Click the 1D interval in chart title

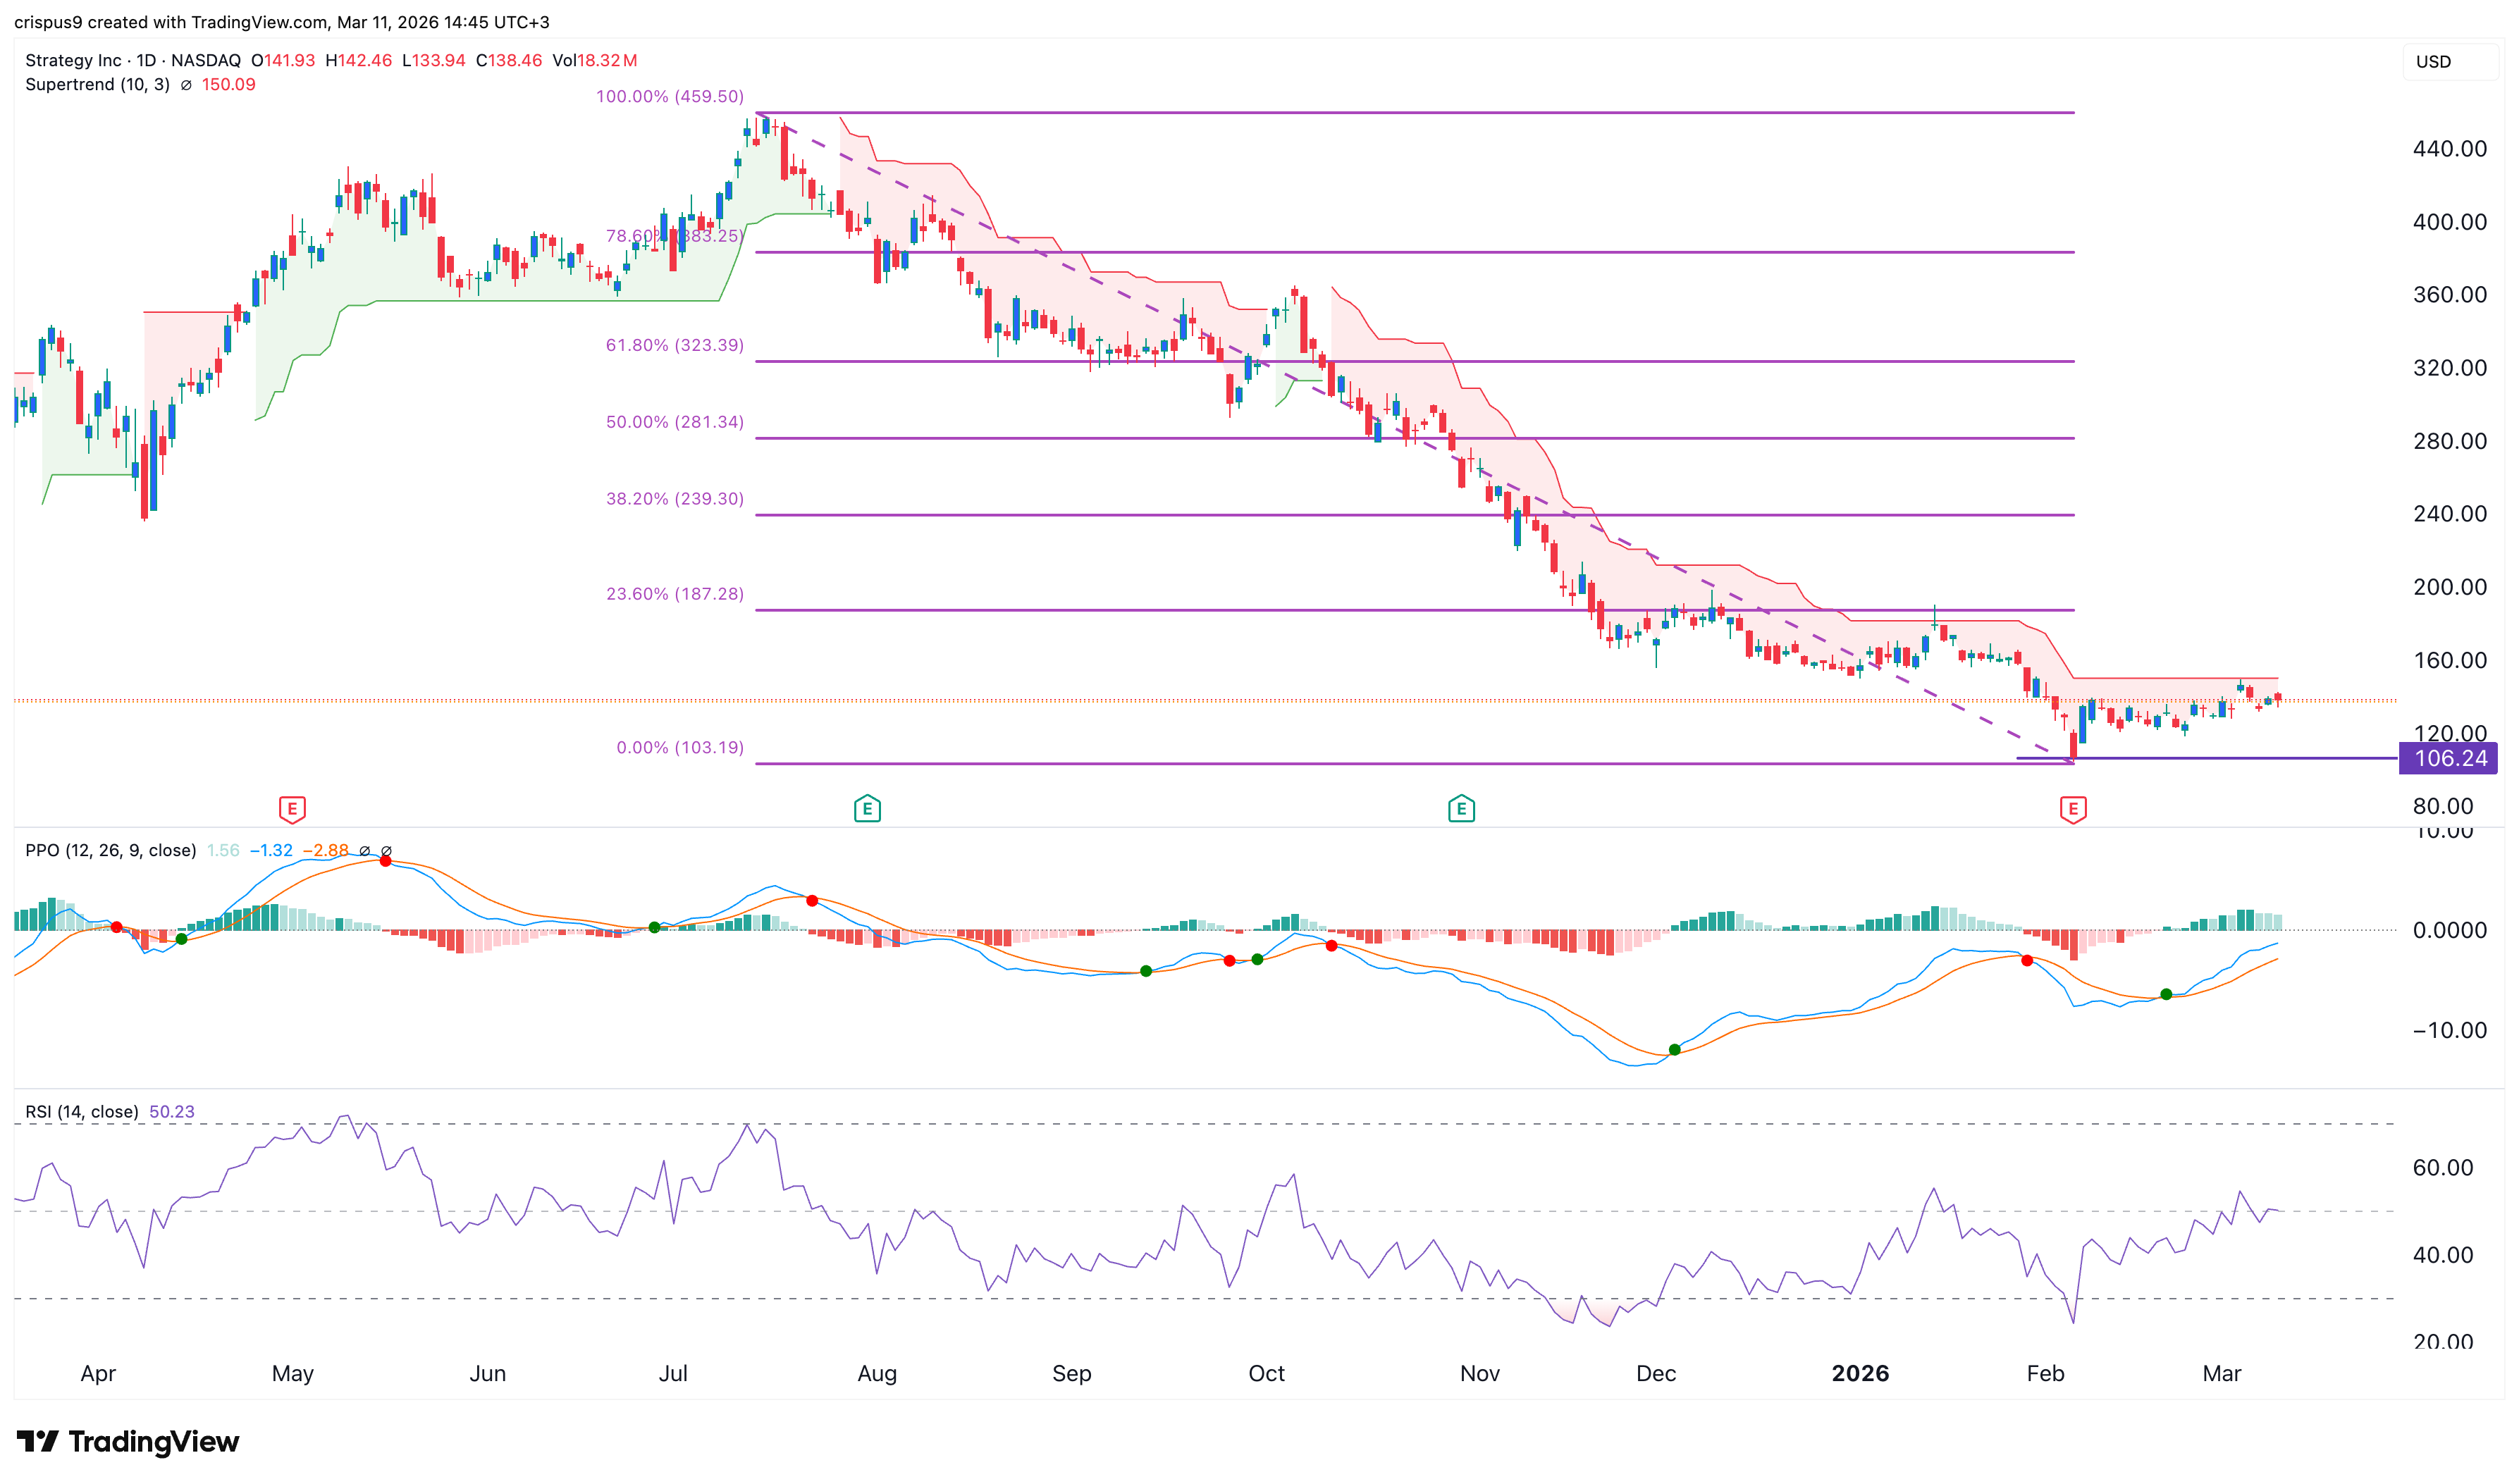(x=146, y=61)
